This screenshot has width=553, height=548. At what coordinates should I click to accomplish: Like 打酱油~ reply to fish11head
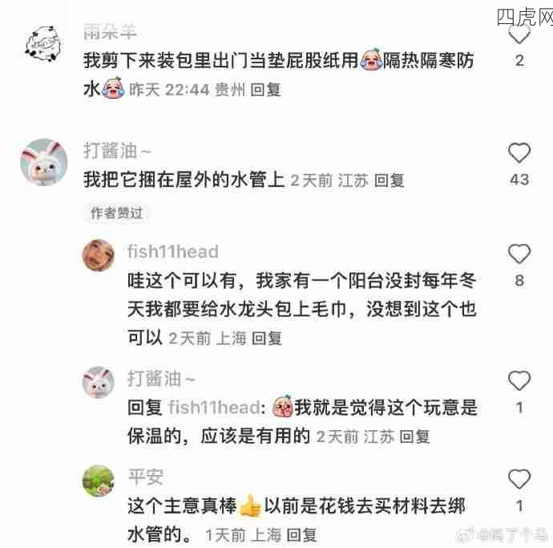[519, 380]
